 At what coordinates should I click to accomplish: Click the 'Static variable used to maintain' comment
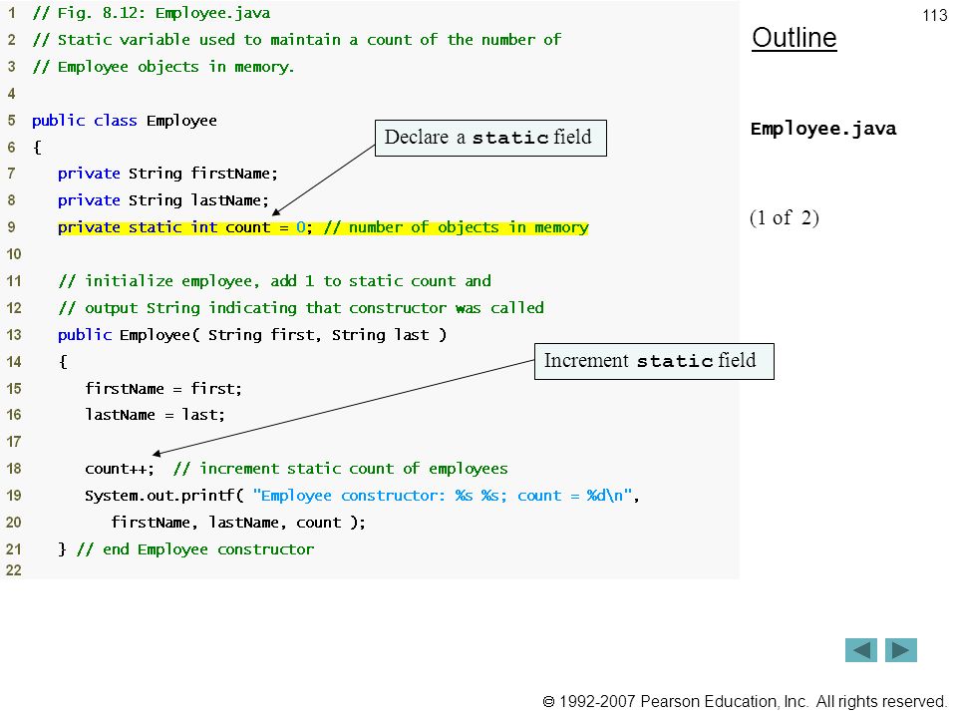[297, 40]
